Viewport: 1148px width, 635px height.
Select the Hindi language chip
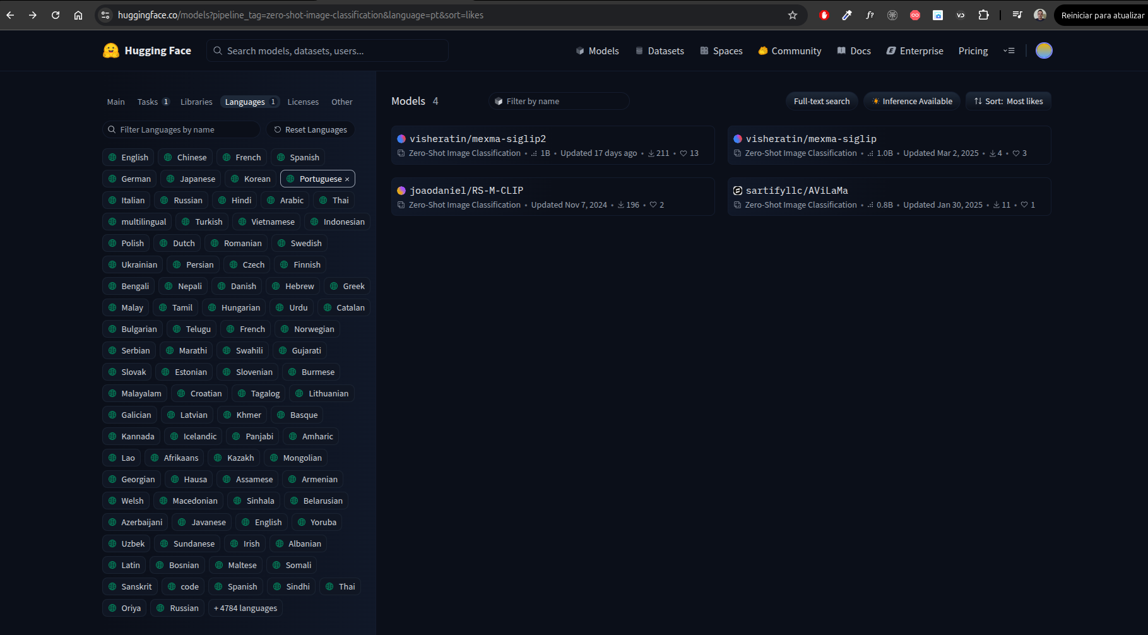tap(235, 201)
